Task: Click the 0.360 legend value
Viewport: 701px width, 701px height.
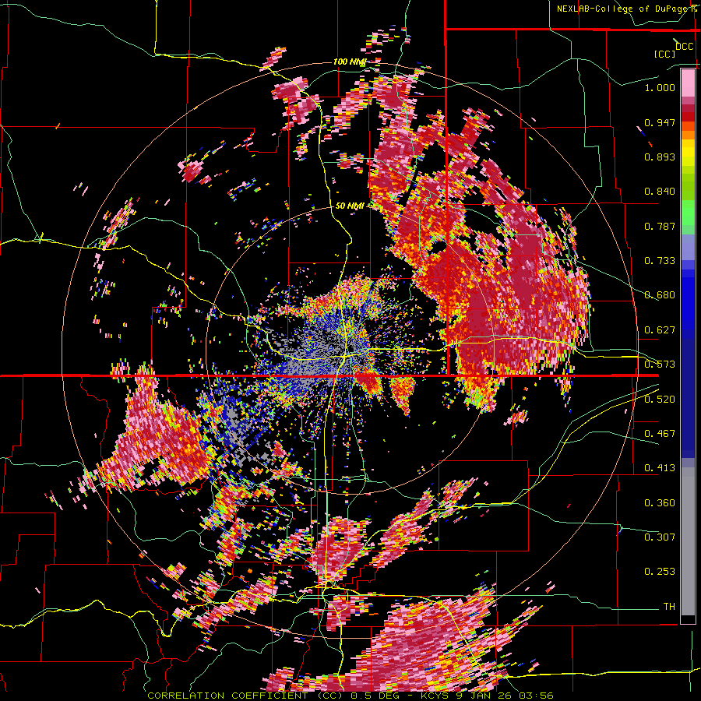Action: point(660,503)
